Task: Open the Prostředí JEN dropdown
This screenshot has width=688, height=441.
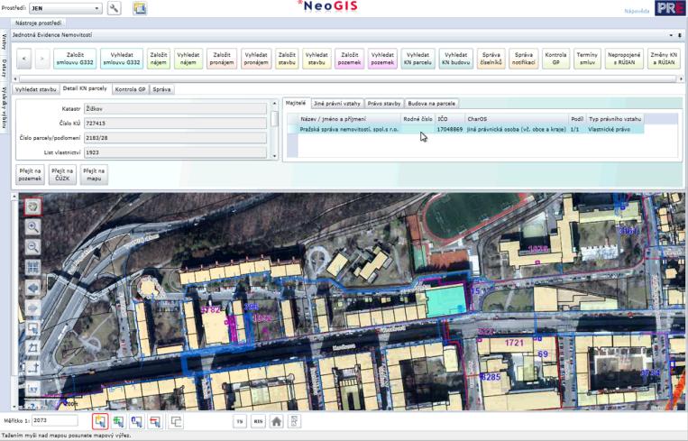Action: [66, 8]
